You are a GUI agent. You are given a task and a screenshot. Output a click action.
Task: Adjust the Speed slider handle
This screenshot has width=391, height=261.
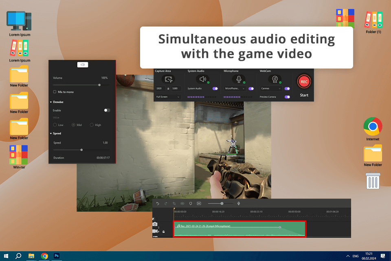[x=81, y=150]
